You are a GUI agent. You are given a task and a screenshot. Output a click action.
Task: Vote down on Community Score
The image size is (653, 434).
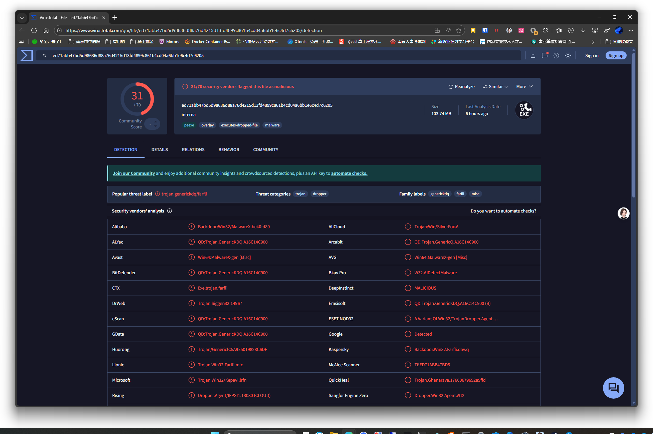click(x=156, y=127)
